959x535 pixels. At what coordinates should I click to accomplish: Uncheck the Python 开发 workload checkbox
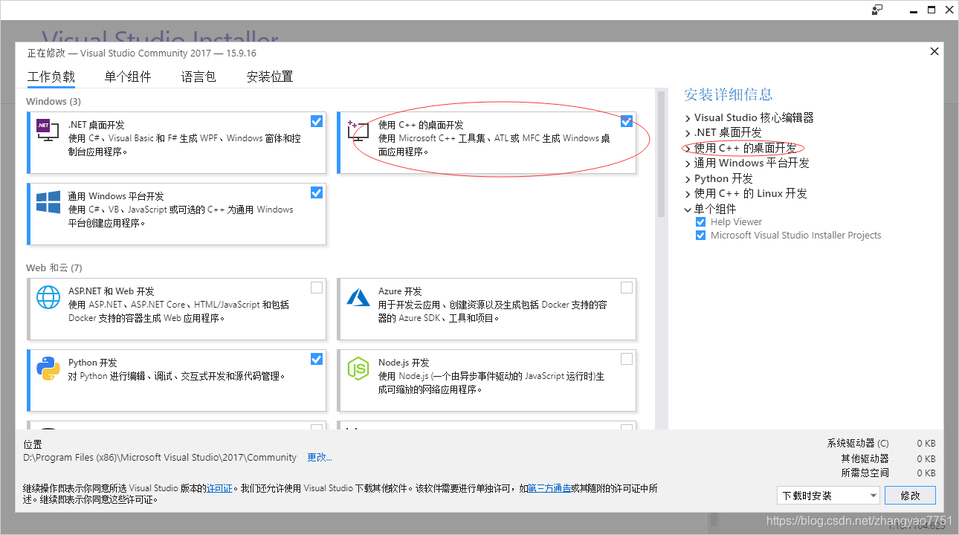click(x=317, y=359)
